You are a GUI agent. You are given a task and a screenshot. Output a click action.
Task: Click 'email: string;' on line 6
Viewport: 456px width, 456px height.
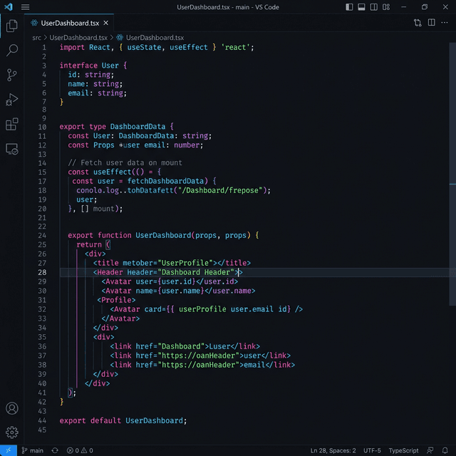(x=97, y=93)
